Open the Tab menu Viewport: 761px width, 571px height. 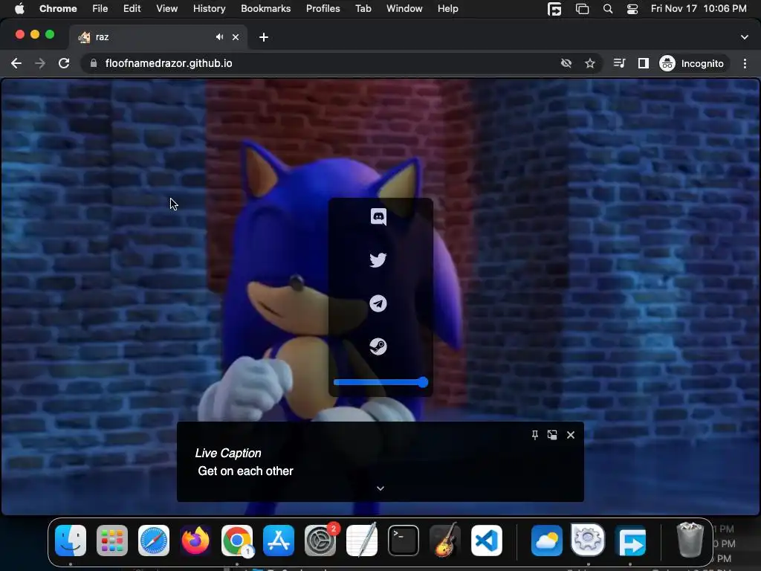363,9
